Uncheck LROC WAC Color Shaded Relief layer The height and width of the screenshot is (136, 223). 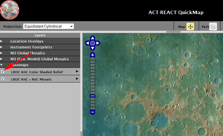click(3, 71)
